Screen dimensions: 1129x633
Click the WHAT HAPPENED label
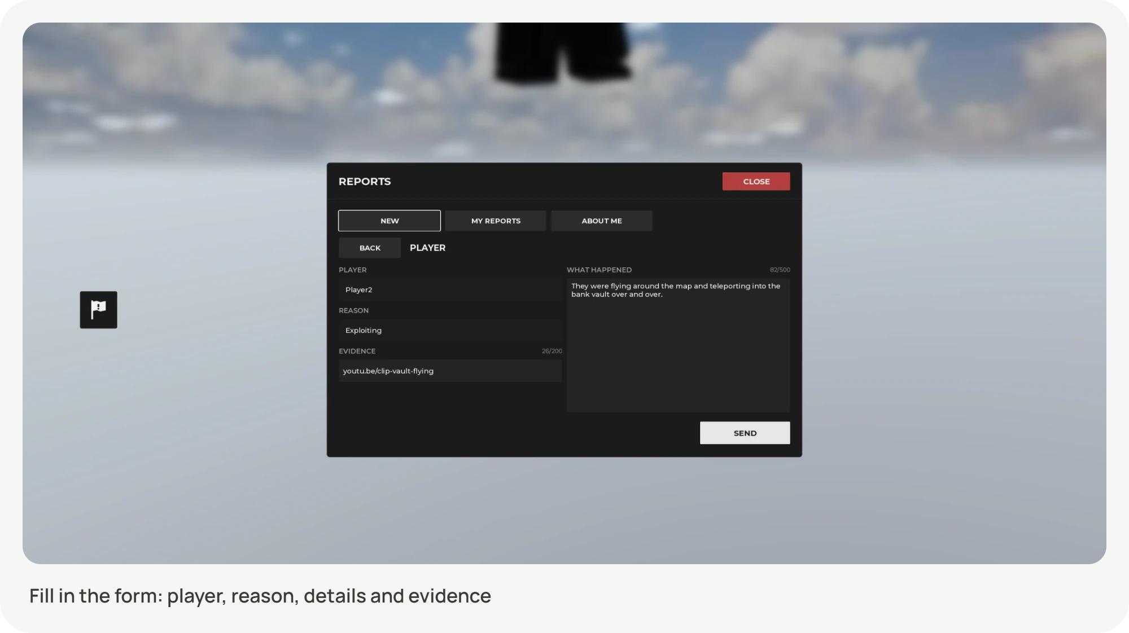599,270
